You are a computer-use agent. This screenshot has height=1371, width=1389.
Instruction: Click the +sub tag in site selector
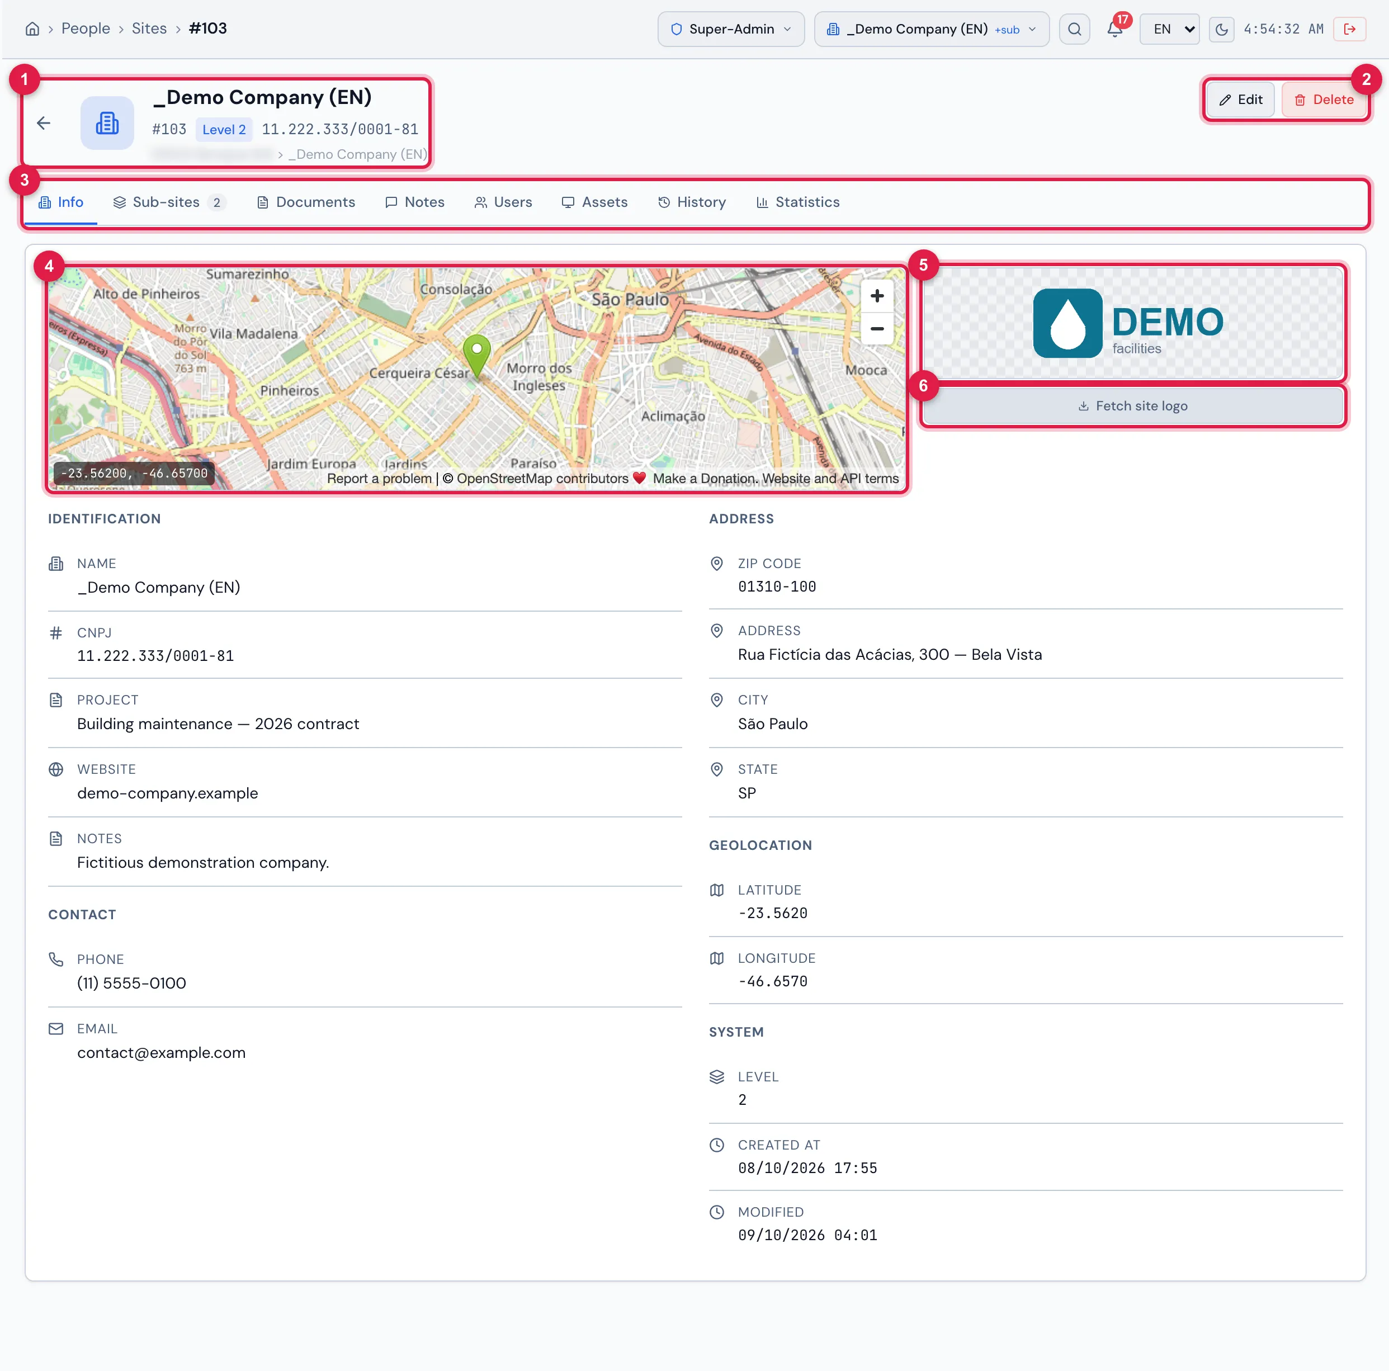click(x=1007, y=30)
